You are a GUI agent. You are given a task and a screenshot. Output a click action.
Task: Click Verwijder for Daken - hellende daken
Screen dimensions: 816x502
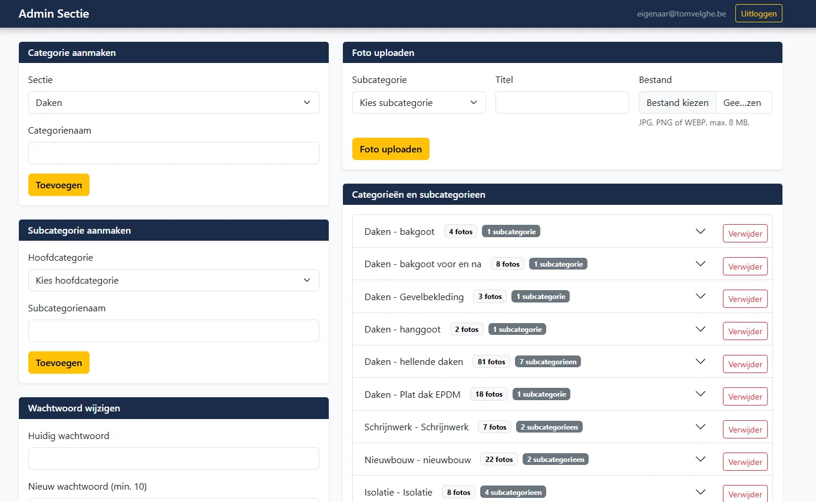(x=745, y=364)
